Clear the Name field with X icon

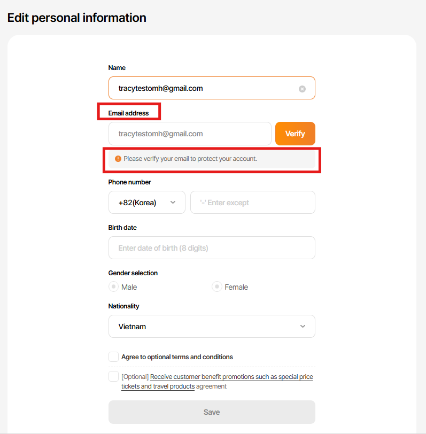click(302, 89)
